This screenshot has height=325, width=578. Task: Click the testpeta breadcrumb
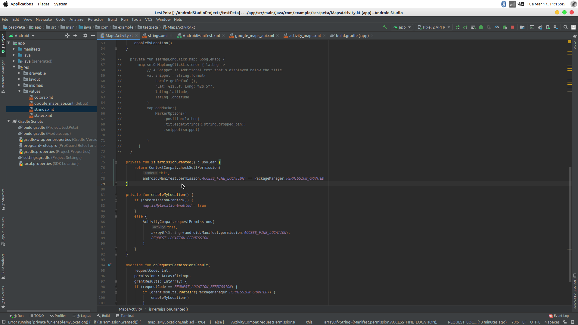pyautogui.click(x=148, y=27)
